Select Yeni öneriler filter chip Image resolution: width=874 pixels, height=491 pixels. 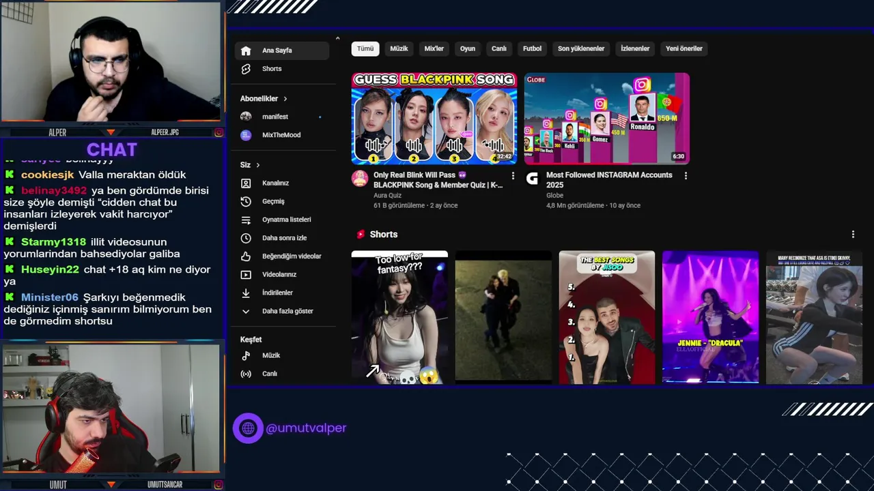(x=684, y=48)
